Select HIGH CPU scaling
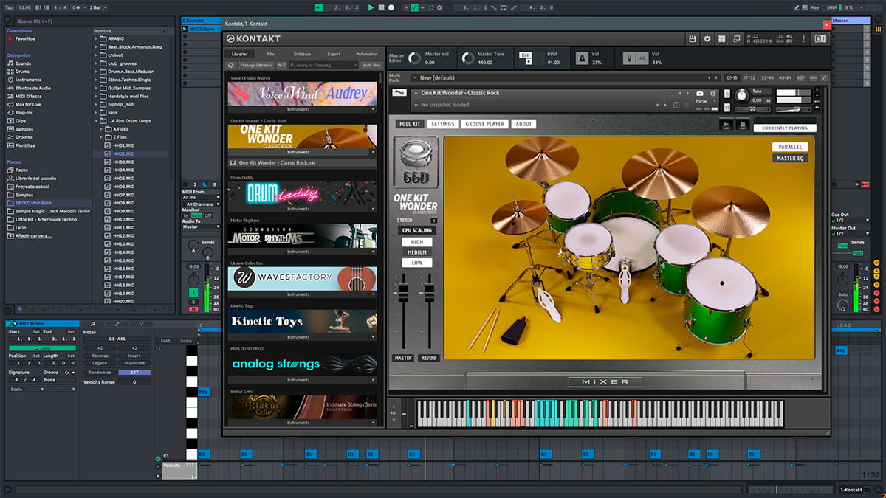 pyautogui.click(x=417, y=242)
